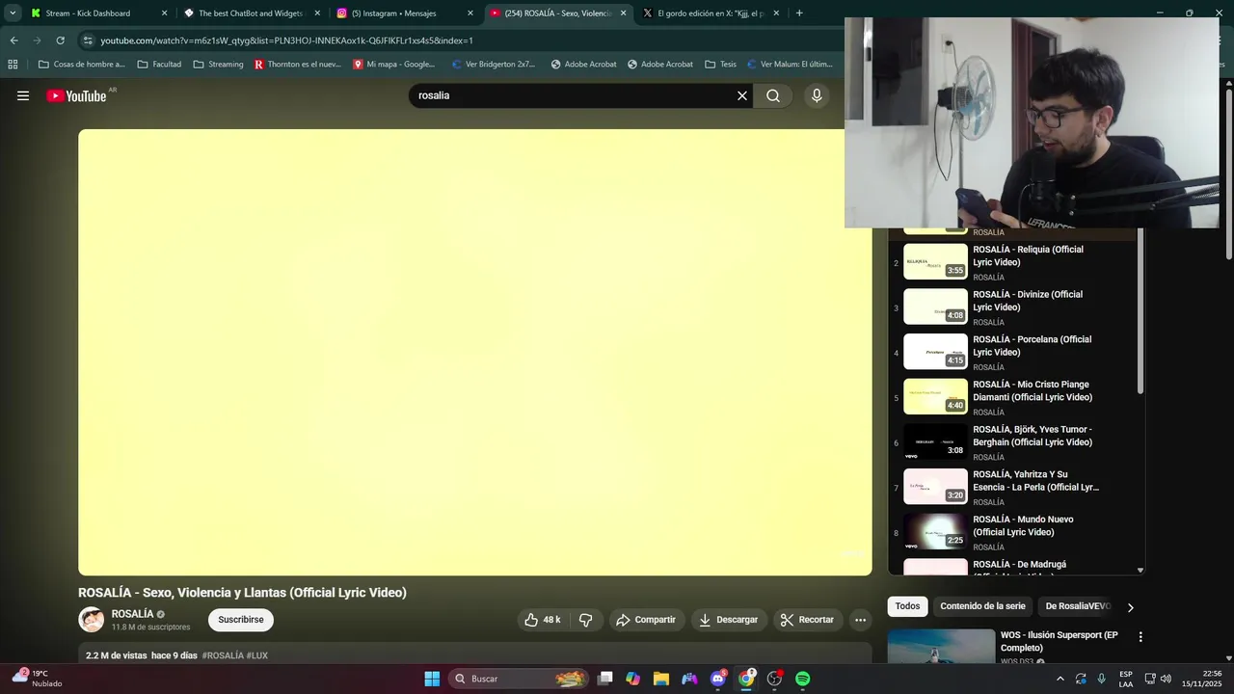Screen dimensions: 1234x694
Task: Open 'Ver Bridgerton 2x7...' bookmark
Action: (492, 65)
